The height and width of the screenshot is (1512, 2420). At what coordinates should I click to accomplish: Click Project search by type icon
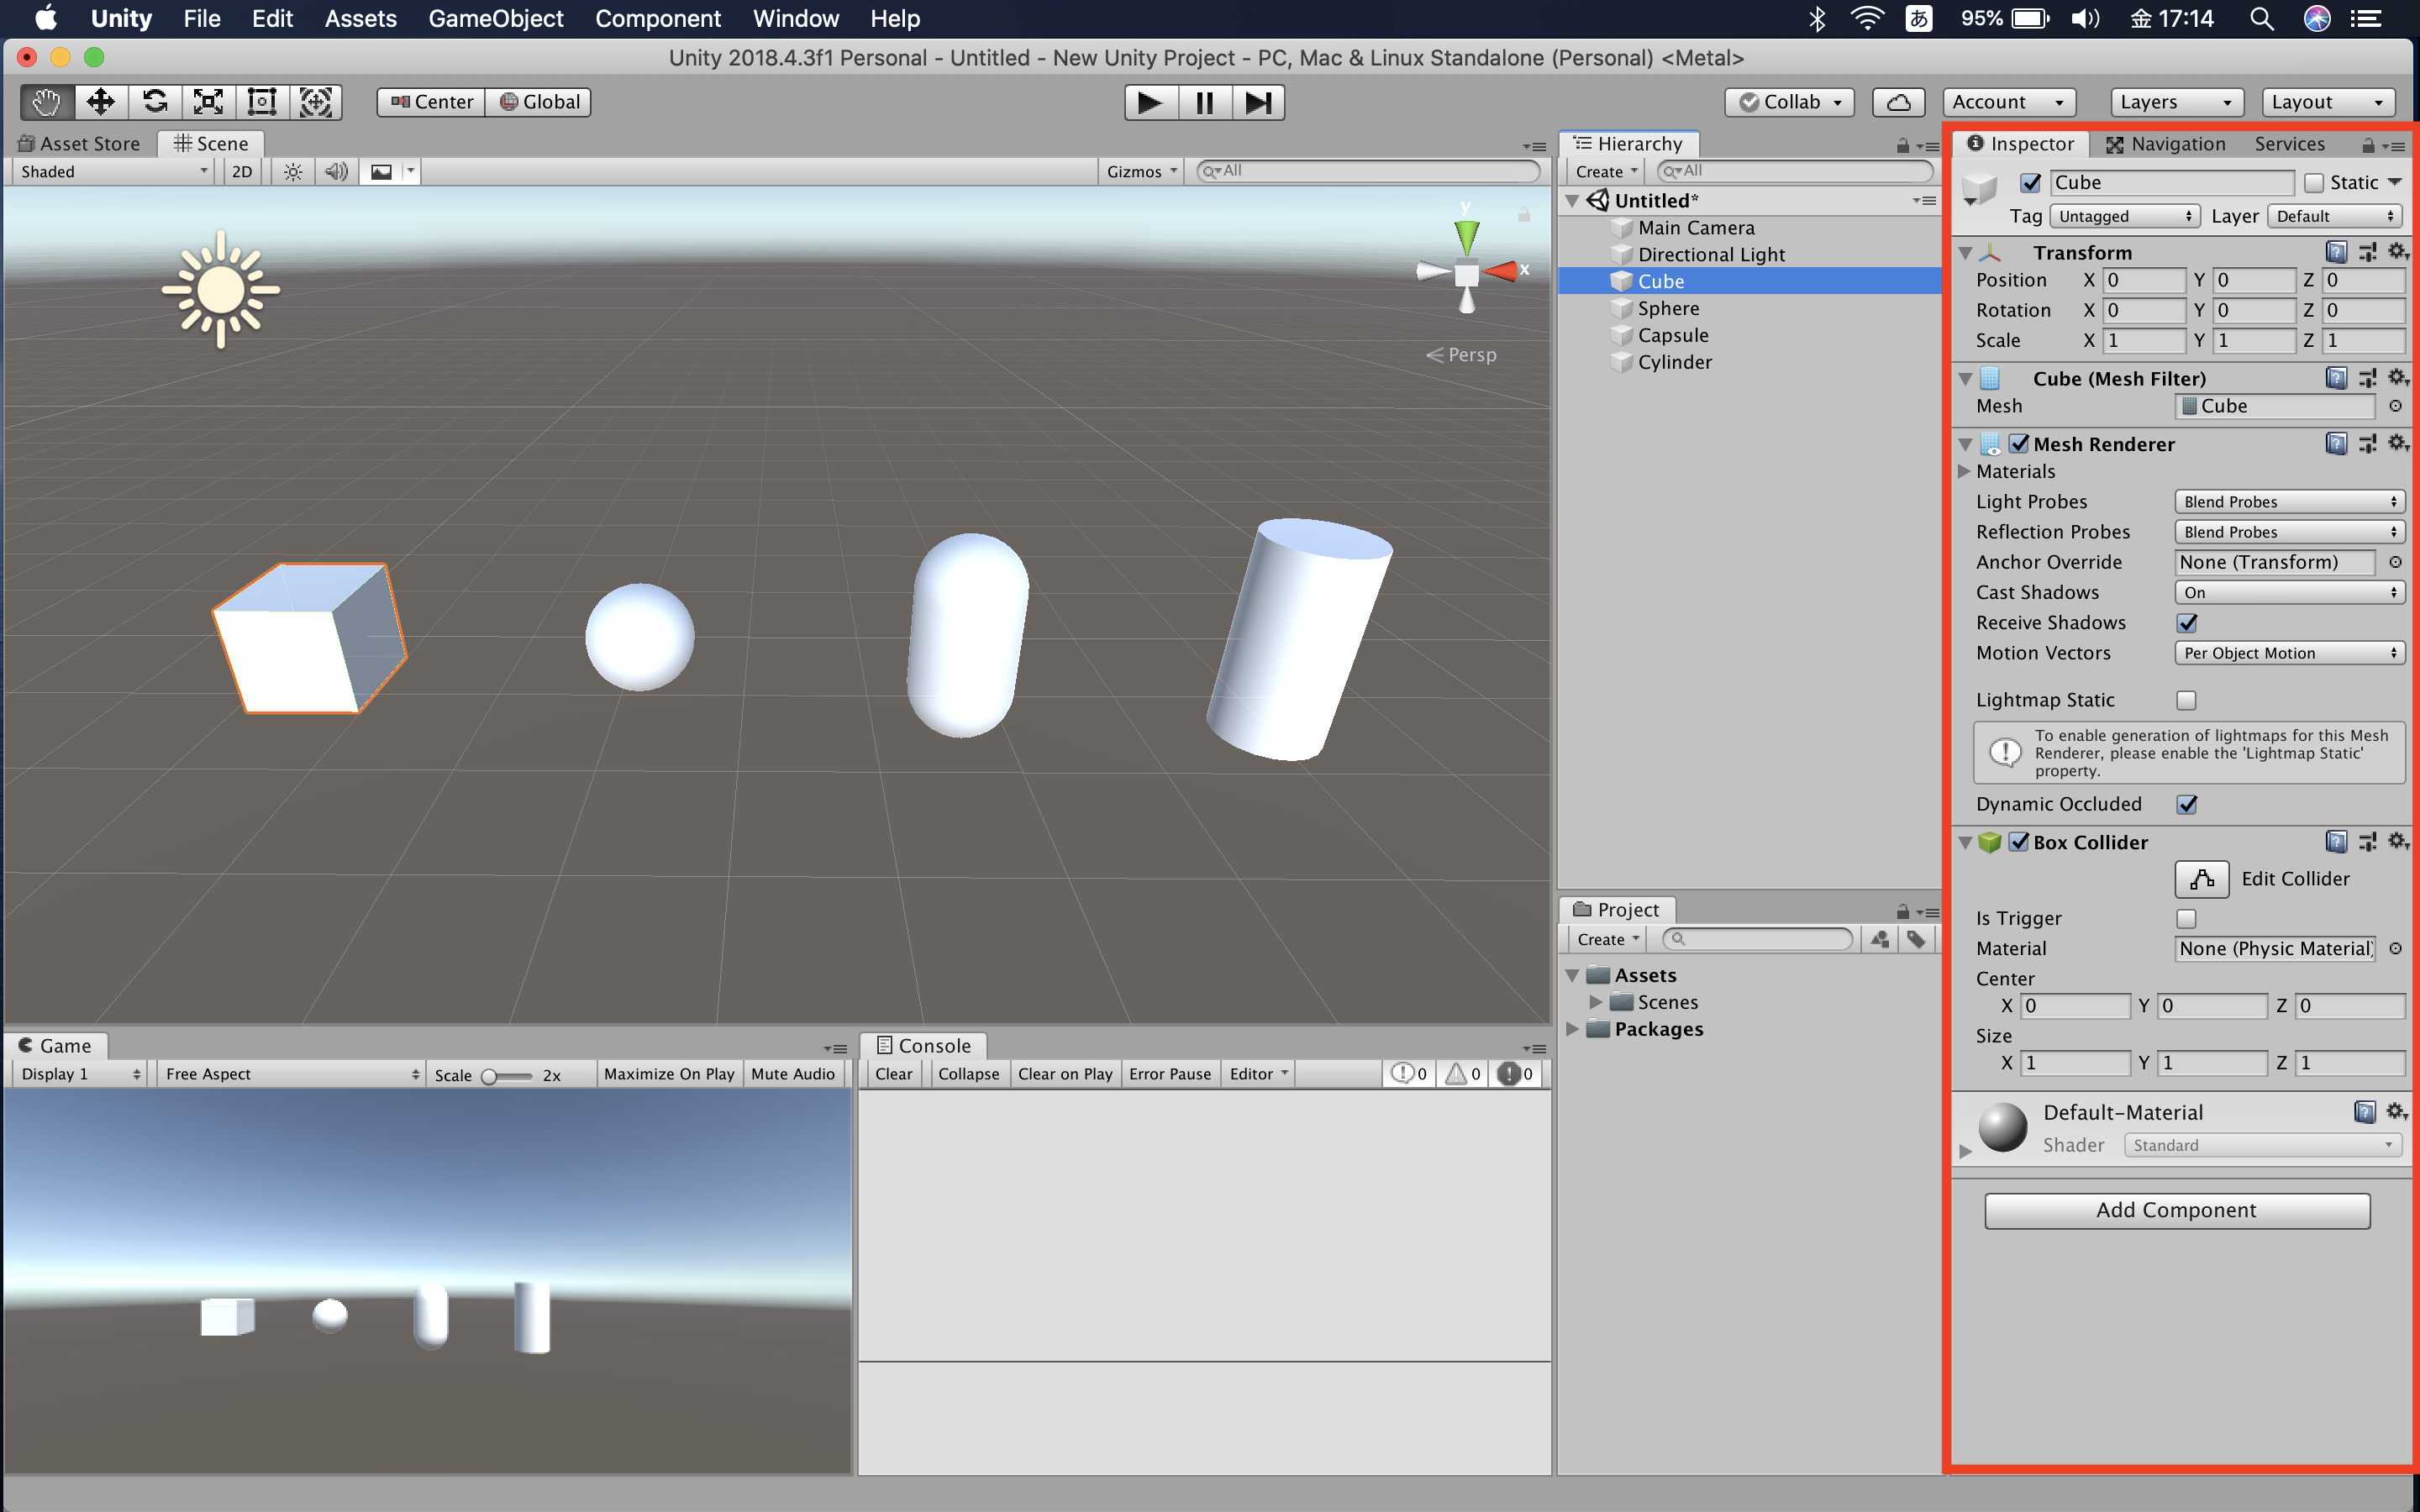pos(1880,939)
